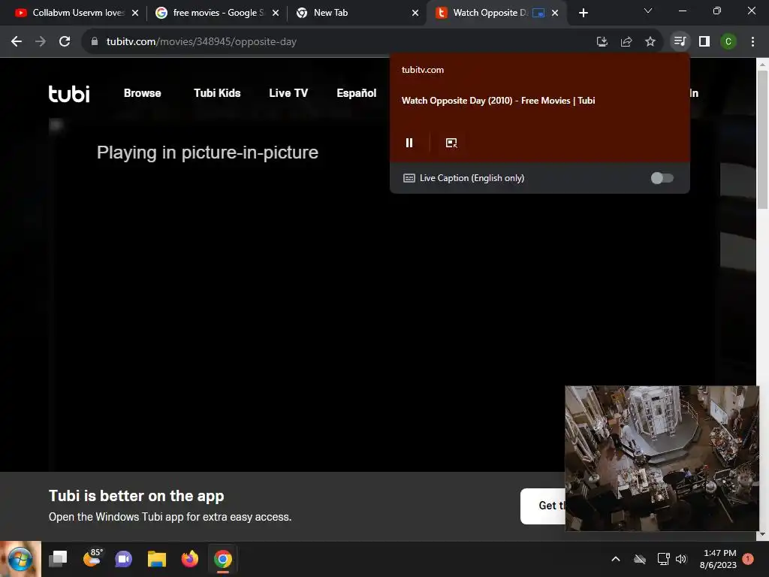Click the picture-in-picture video window
The height and width of the screenshot is (577, 769).
(x=662, y=458)
